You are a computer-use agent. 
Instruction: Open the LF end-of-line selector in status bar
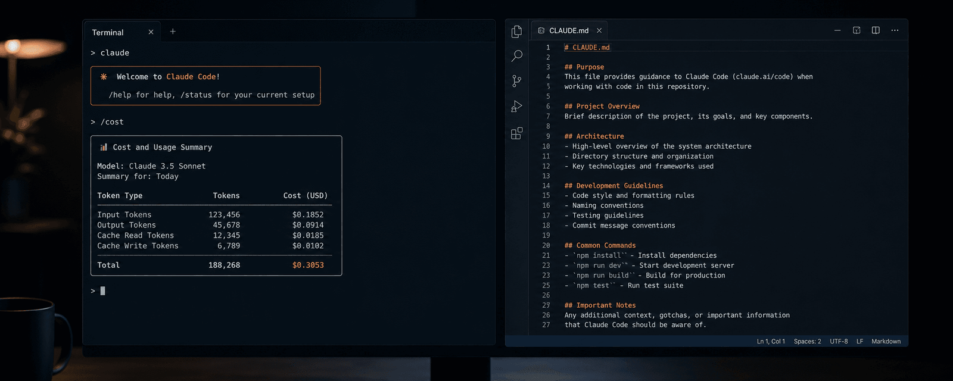[x=859, y=341]
